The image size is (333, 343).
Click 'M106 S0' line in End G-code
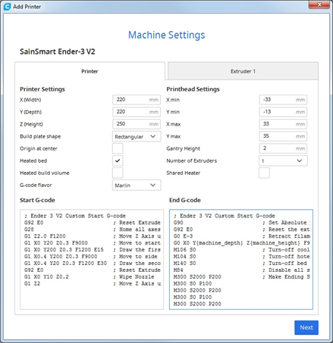coord(184,250)
